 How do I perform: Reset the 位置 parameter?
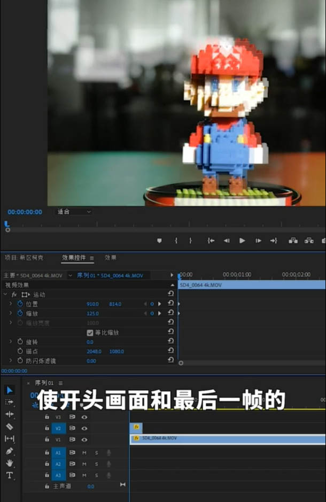click(171, 303)
